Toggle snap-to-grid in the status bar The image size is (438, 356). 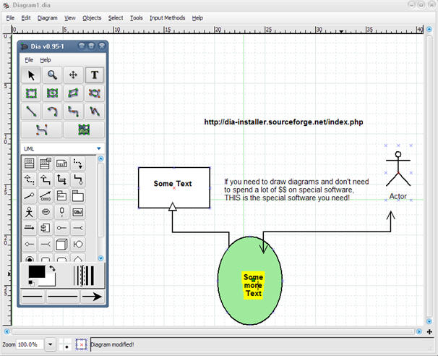(x=65, y=344)
